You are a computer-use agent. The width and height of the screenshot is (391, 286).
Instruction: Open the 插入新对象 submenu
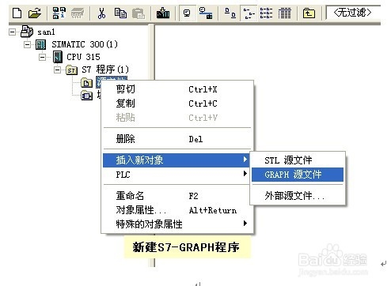[x=176, y=160]
